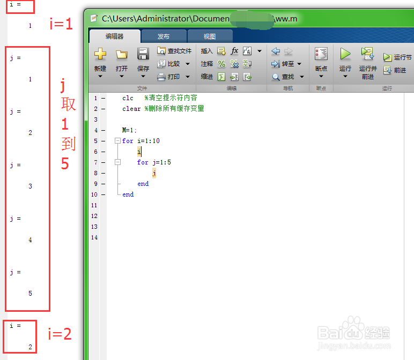This screenshot has height=360, width=414.
Task: Click the insert fixed-point data icon
Action: point(247,51)
